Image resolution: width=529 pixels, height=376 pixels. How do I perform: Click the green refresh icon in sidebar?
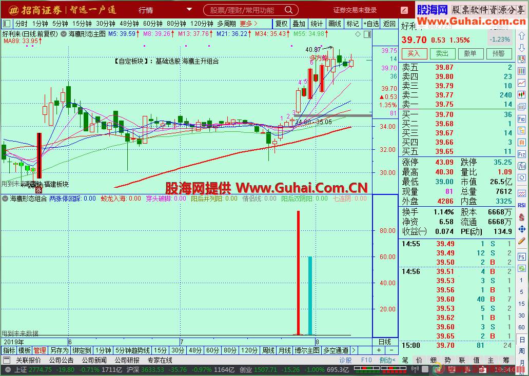click(x=522, y=268)
